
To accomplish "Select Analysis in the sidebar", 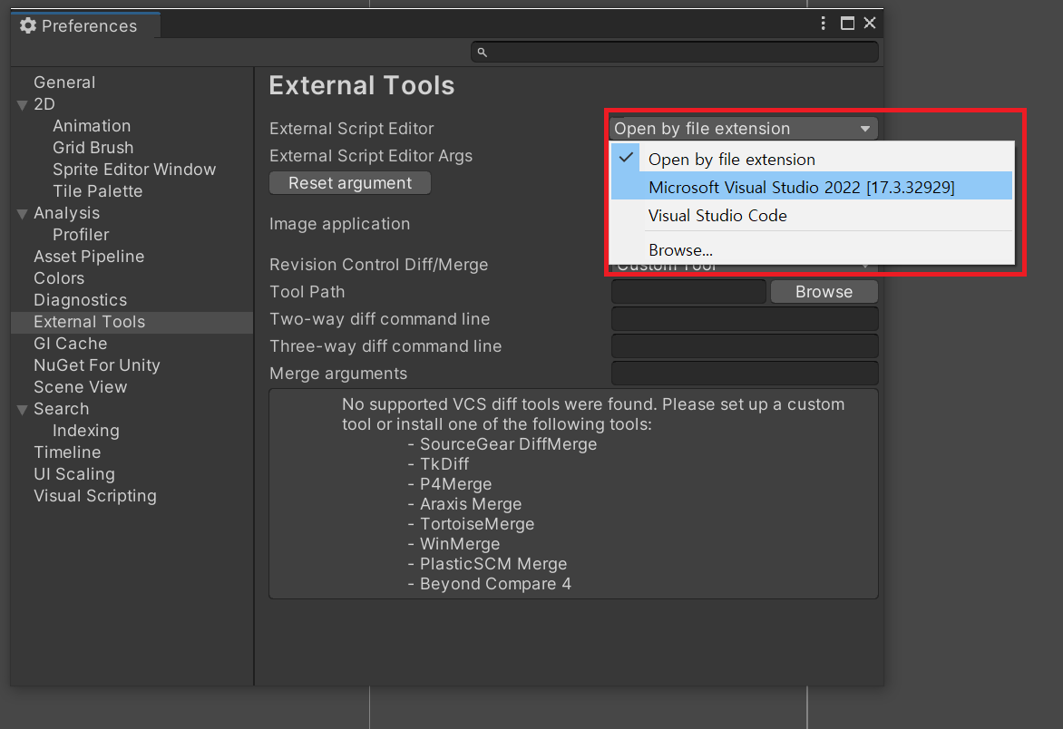I will [66, 213].
